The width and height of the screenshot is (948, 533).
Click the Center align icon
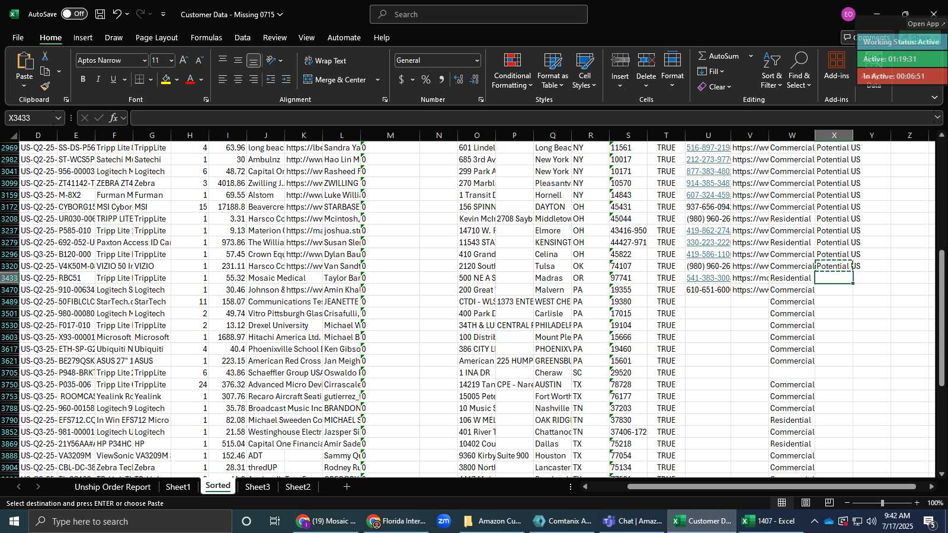238,79
